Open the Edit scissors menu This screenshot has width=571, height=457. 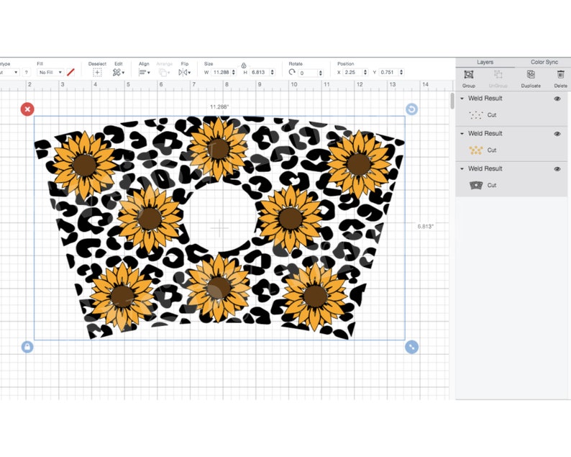(119, 73)
